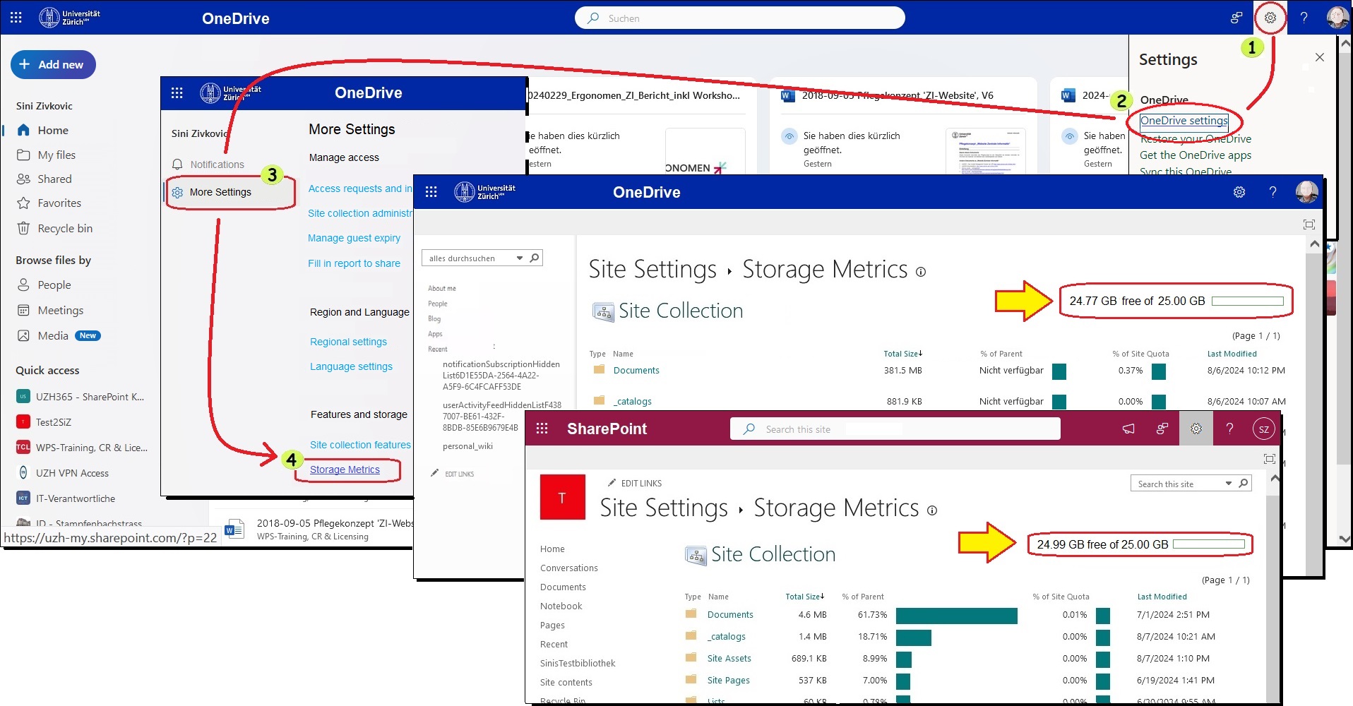Open Site Pages folder link
Screen dimensions: 1353x706
728,681
